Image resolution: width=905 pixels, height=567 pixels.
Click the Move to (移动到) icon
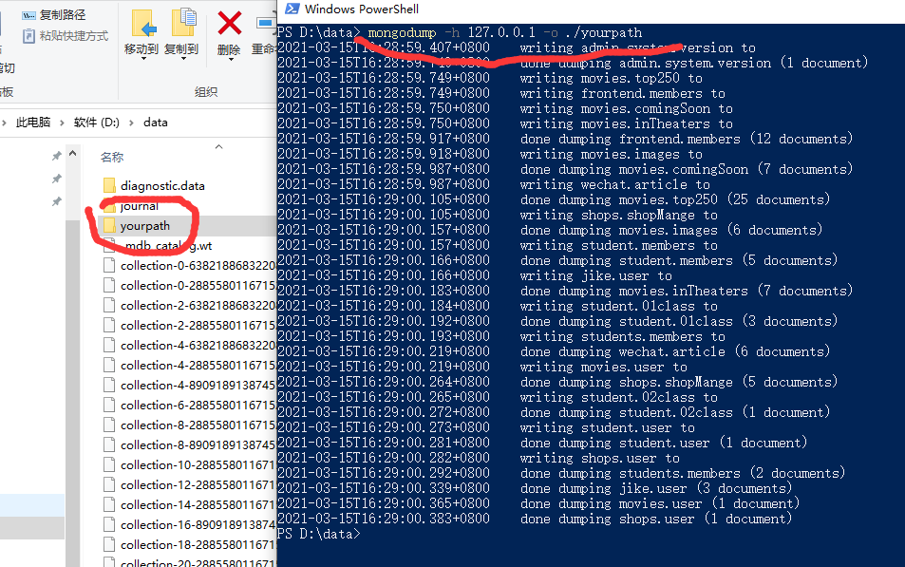click(x=143, y=24)
